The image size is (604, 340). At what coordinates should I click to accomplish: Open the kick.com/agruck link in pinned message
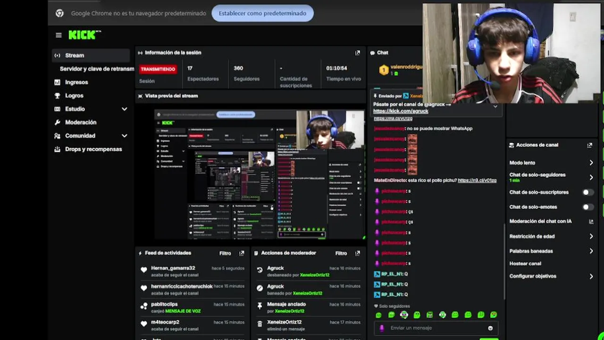(401, 111)
